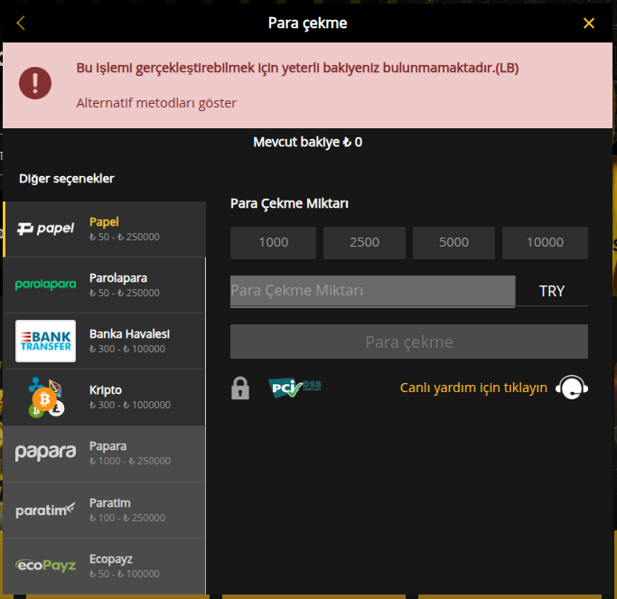Click Papara limit ₺ 1000 - ₺ 250000

(130, 461)
